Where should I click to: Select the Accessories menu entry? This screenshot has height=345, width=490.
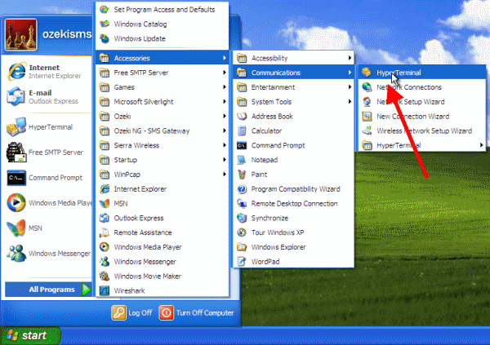click(x=163, y=58)
